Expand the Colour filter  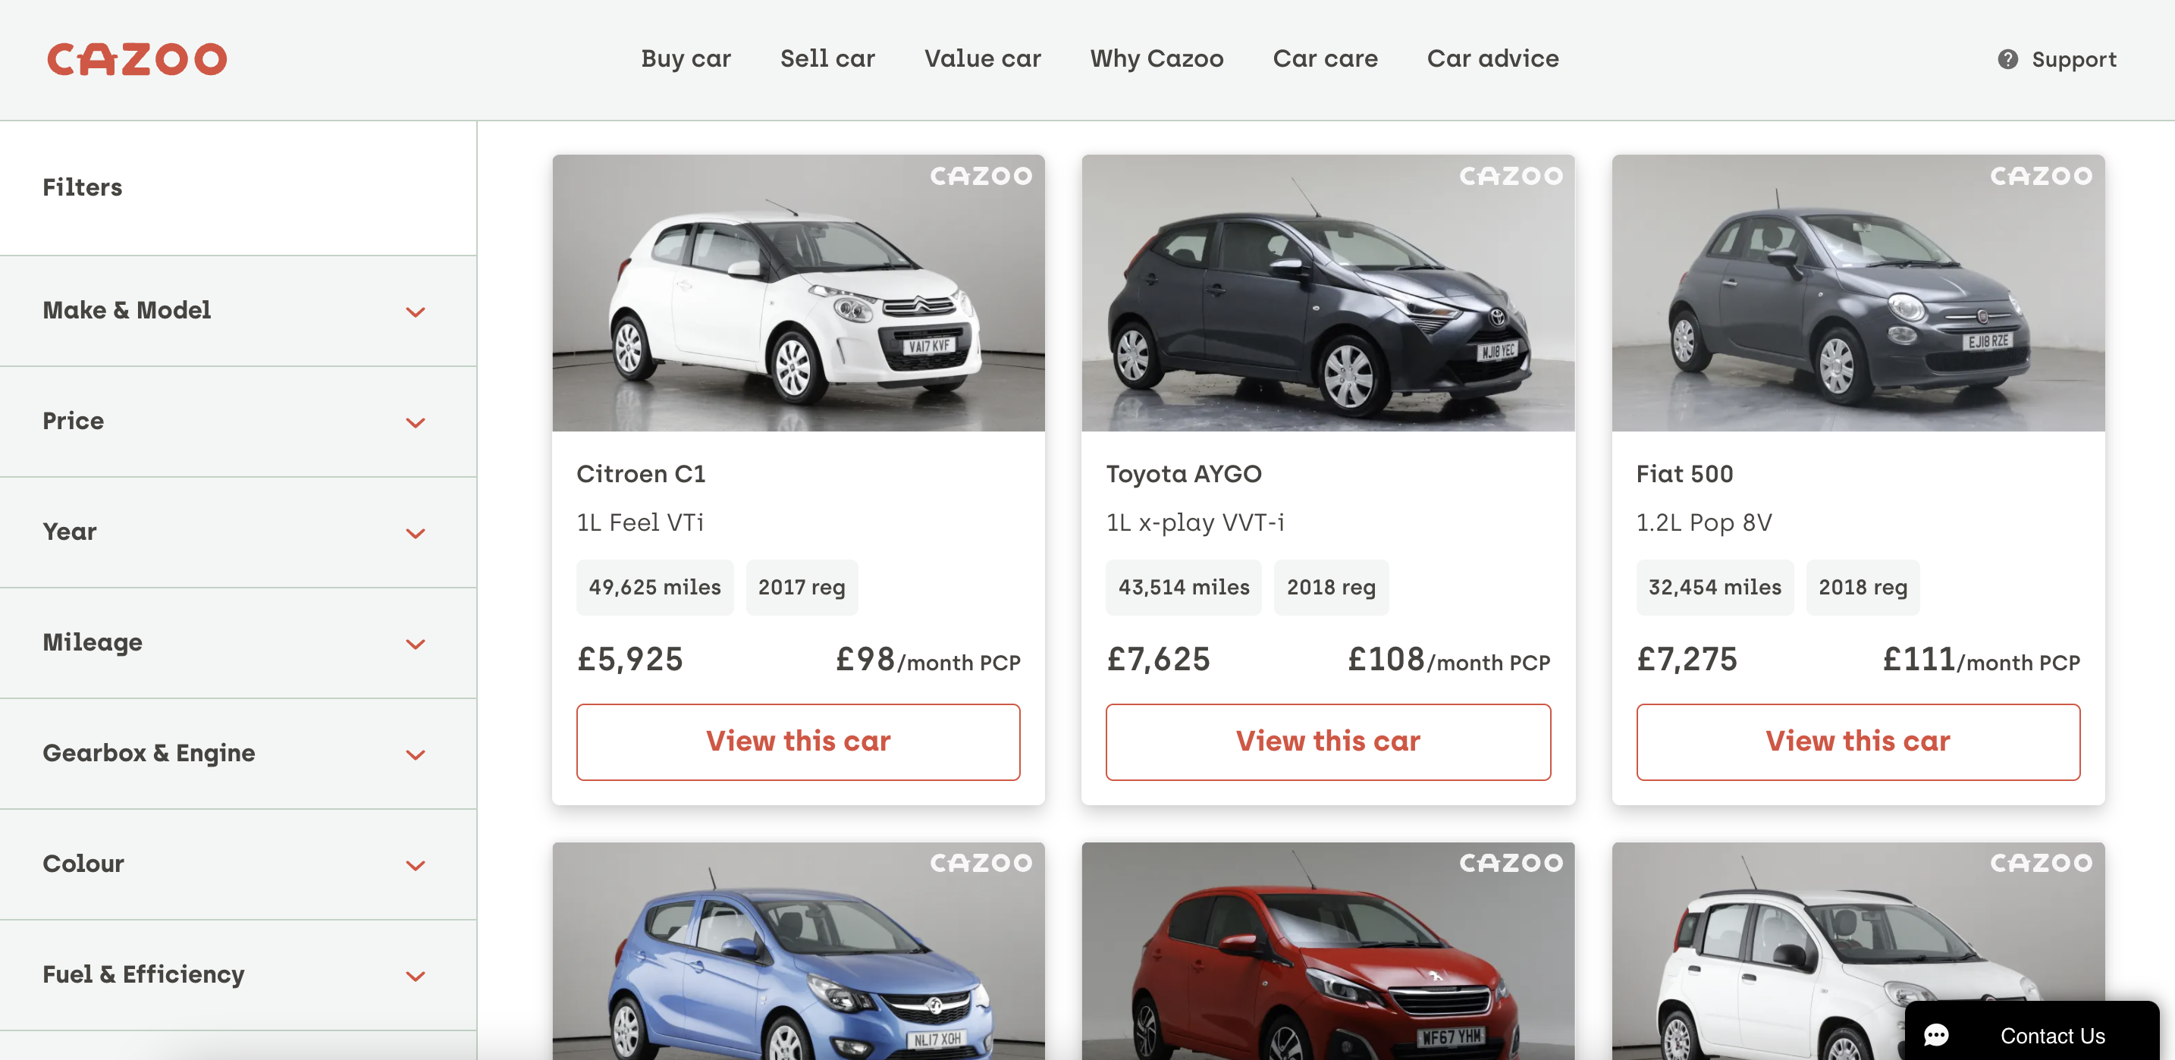(x=238, y=864)
